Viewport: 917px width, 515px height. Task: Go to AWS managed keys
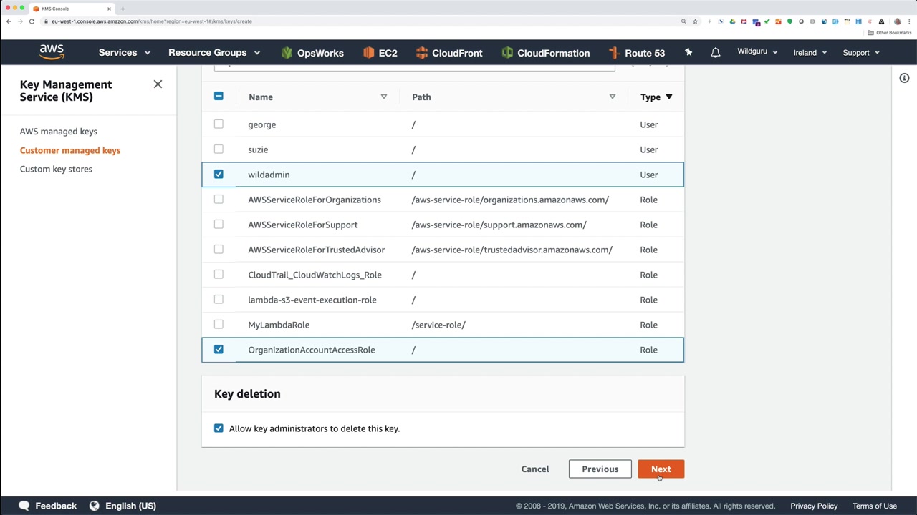pyautogui.click(x=59, y=132)
